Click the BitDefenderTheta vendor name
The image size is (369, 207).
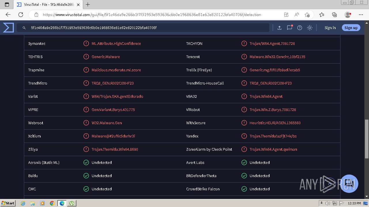click(201, 176)
